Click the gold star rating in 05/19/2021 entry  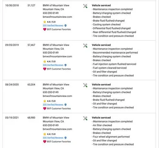(x=45, y=134)
